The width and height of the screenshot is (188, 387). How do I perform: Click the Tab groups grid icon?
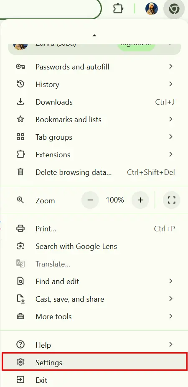click(x=20, y=137)
